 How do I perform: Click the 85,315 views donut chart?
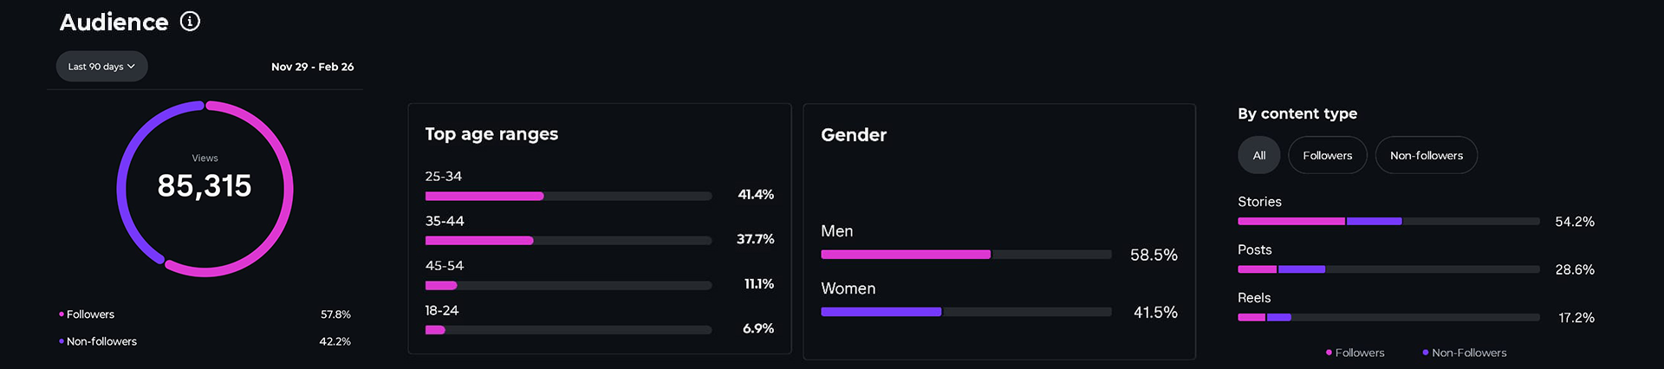coord(205,188)
